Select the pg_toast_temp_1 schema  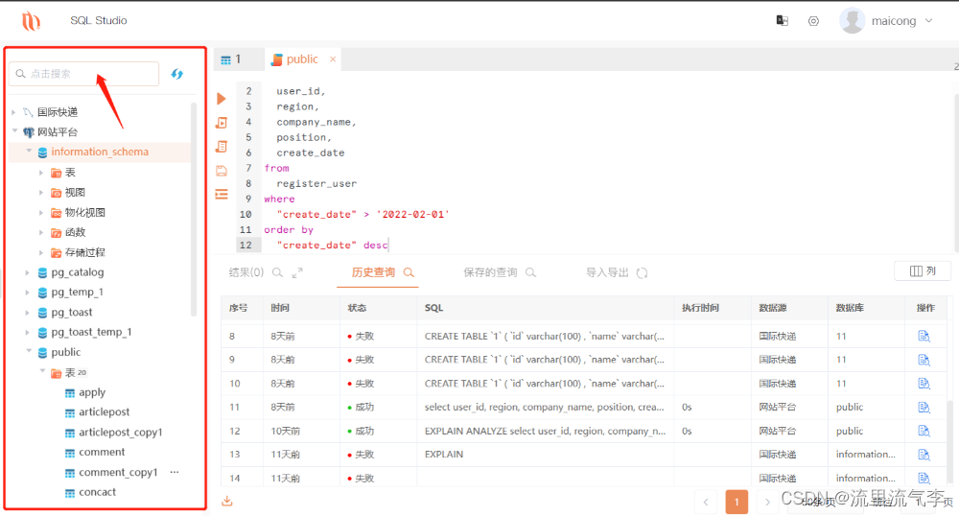[x=91, y=333]
